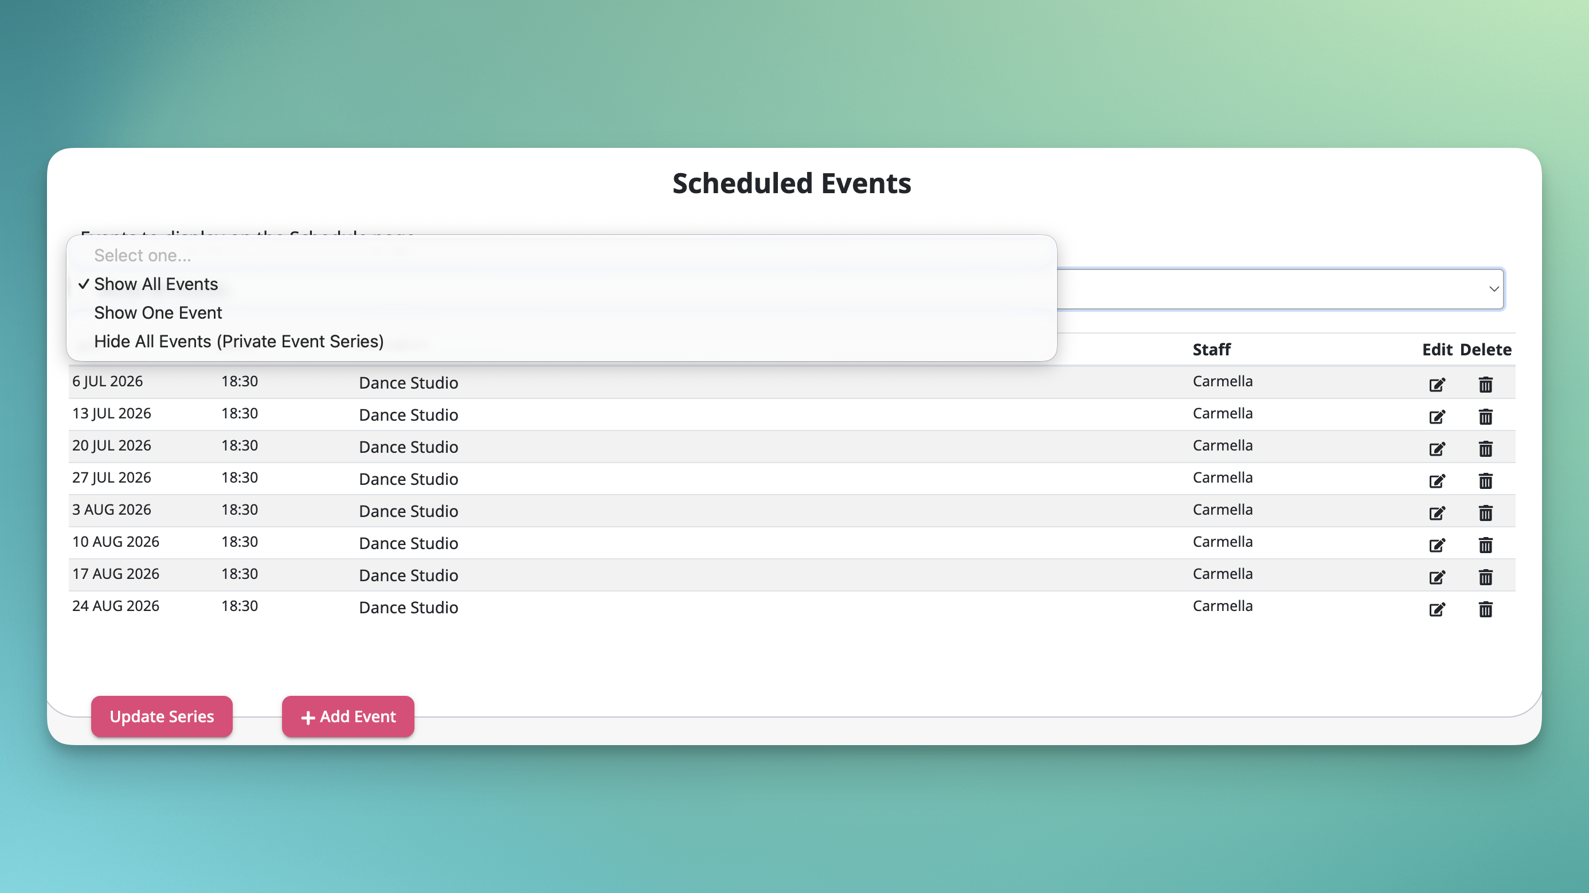The width and height of the screenshot is (1589, 893).
Task: Click the Scheduled Events heading
Action: click(792, 183)
